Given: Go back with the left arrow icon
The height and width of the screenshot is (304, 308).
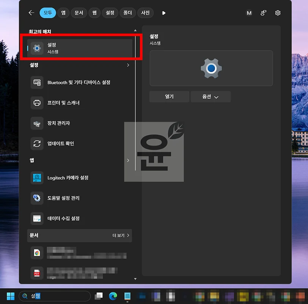Looking at the screenshot, I should click(31, 13).
